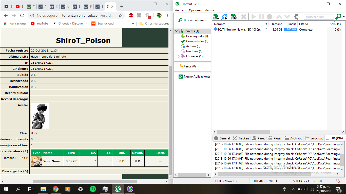
Task: Open uTorrent Preferences gear icon
Action: pyautogui.click(x=296, y=17)
